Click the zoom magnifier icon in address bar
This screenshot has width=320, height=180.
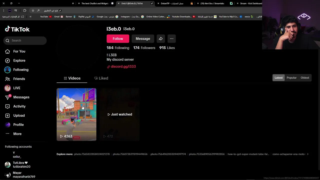[x=38, y=10]
